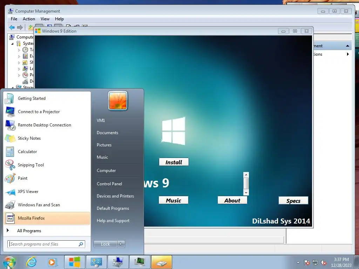Open Windows Fax and Scan
This screenshot has height=269, width=359.
pos(47,205)
